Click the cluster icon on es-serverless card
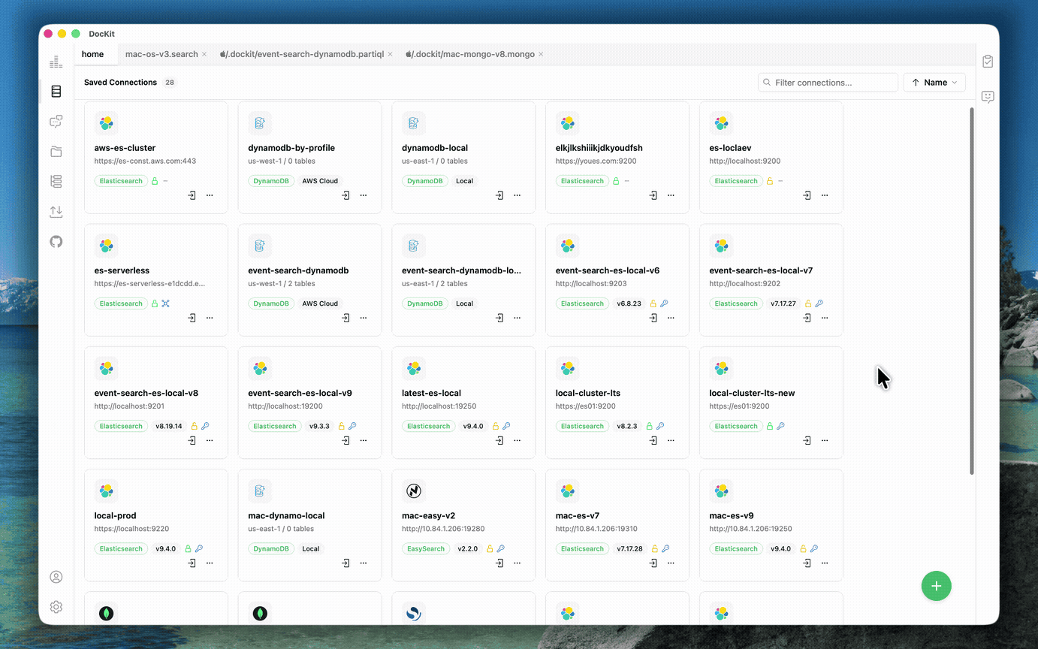 (166, 303)
